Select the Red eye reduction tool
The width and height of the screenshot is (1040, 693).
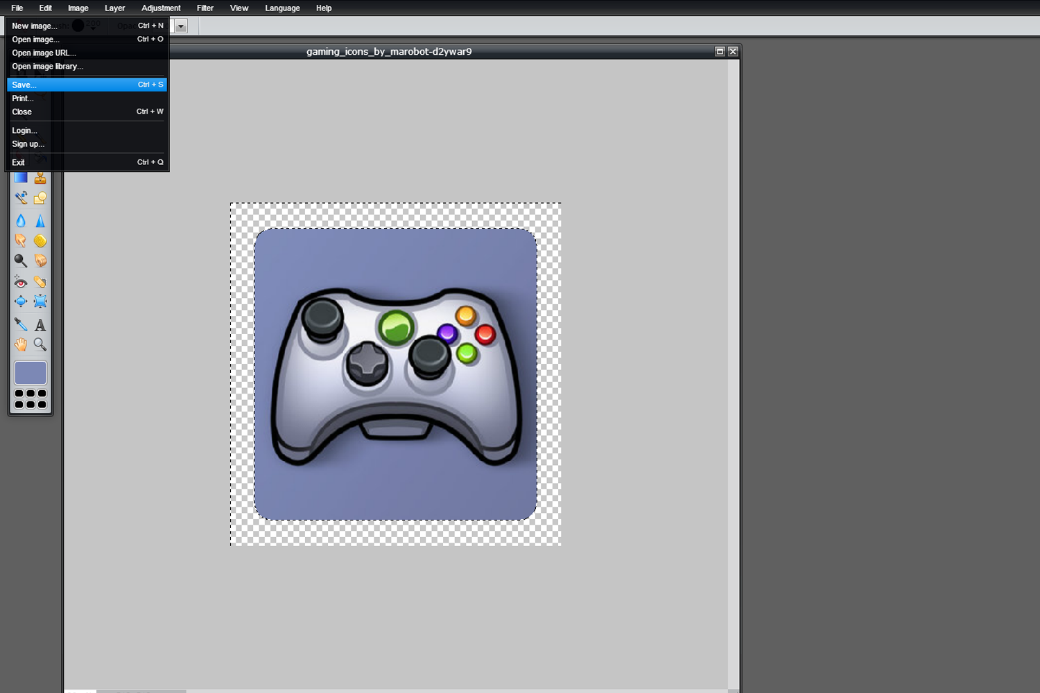pyautogui.click(x=21, y=281)
